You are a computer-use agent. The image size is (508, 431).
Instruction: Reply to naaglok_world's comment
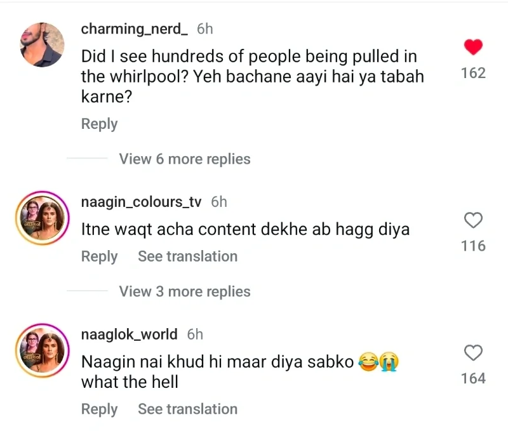(99, 409)
